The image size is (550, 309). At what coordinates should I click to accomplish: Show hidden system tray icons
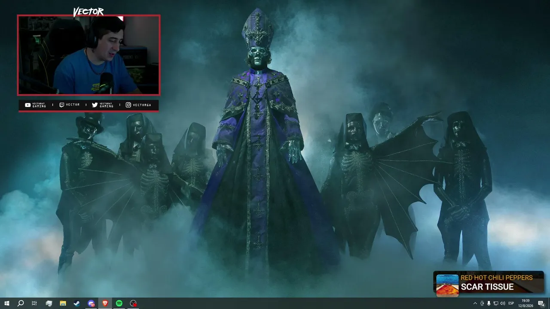coord(475,303)
